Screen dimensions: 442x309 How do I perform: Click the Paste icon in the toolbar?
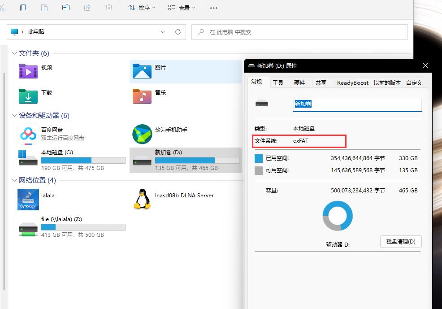pos(43,8)
